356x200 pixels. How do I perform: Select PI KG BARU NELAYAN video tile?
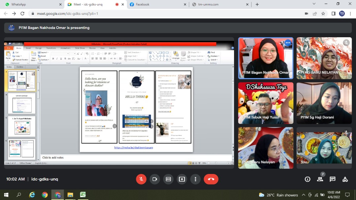coord(324,58)
